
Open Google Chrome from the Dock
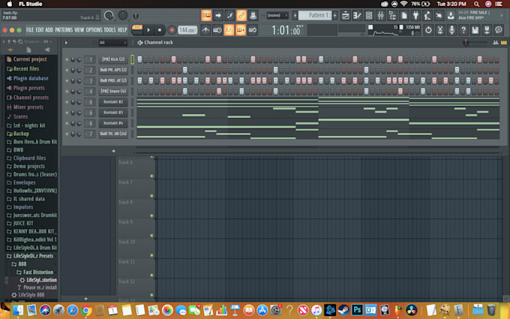[x=86, y=309]
